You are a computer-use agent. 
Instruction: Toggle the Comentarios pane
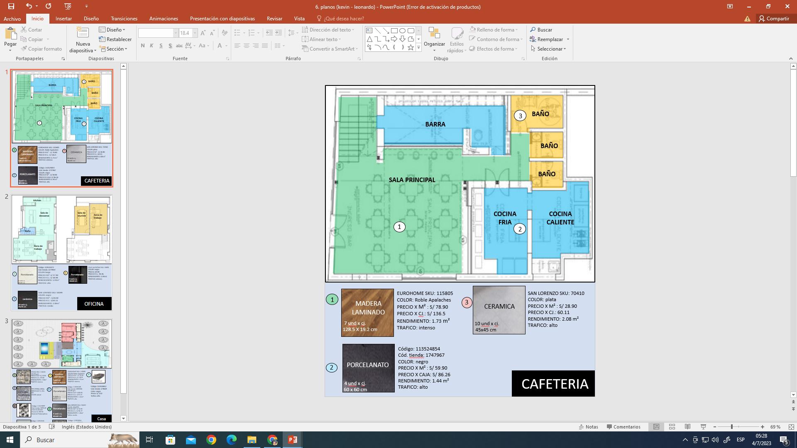tap(623, 427)
